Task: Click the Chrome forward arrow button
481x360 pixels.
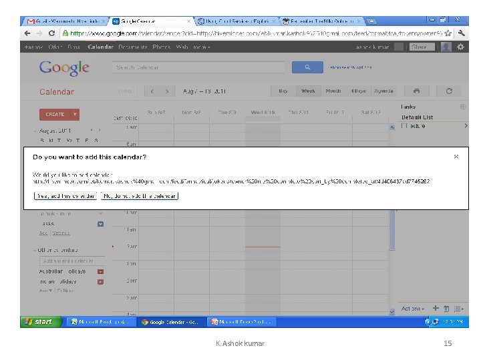Action: (39, 33)
